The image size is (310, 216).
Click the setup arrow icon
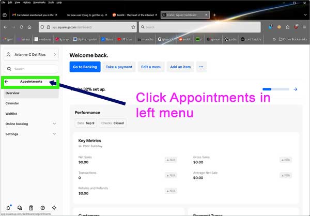click(296, 89)
